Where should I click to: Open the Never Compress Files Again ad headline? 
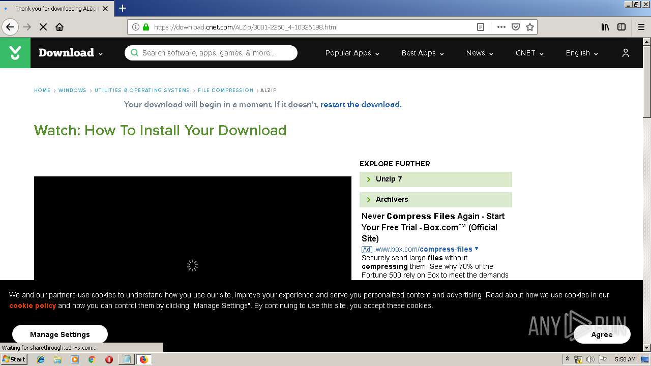[x=433, y=227]
